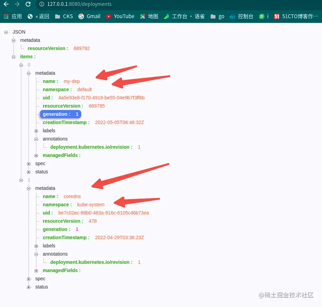Expand spec of item 0

(x=28, y=164)
